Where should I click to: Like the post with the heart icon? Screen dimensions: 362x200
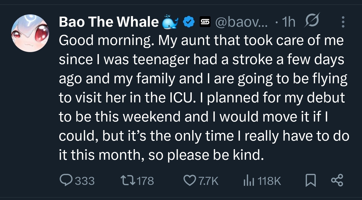(x=189, y=181)
